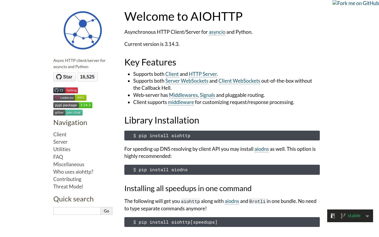Follow the Client WebSockets link

tap(239, 81)
